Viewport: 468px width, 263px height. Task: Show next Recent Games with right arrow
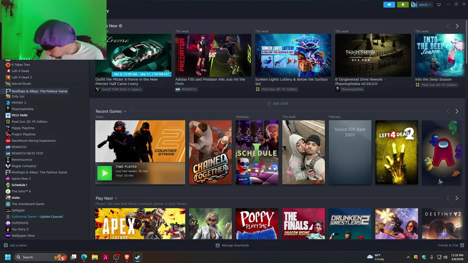point(457,111)
